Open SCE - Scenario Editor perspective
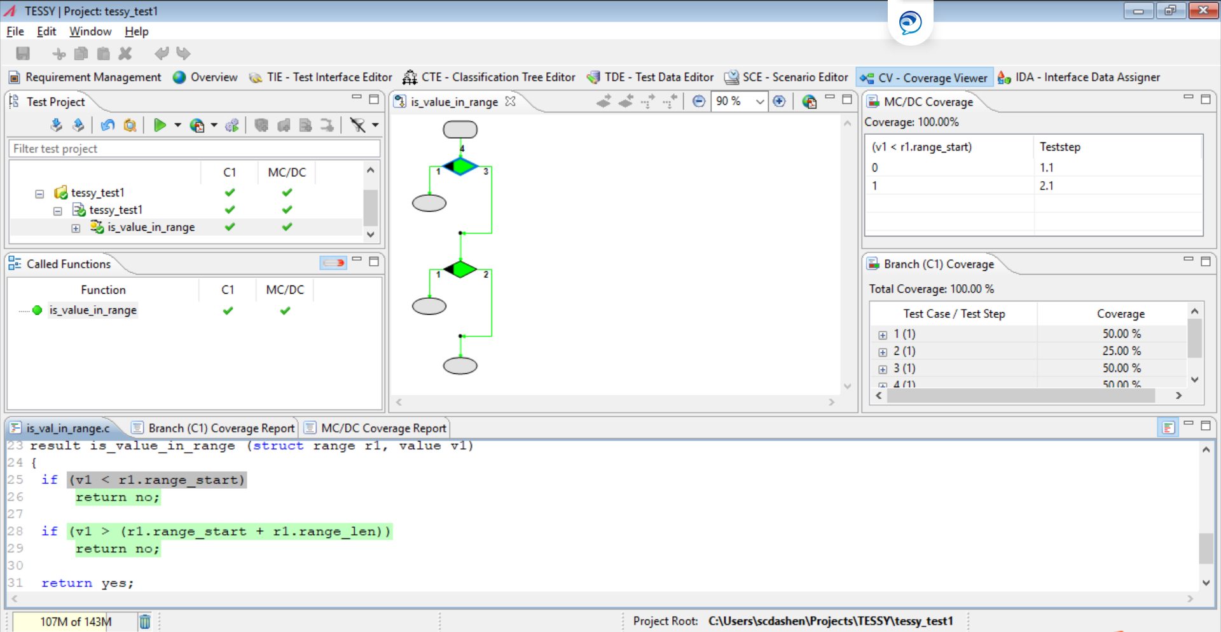The width and height of the screenshot is (1221, 632). tap(787, 77)
